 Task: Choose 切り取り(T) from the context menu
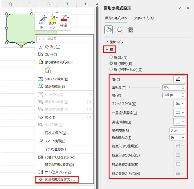tap(64, 47)
